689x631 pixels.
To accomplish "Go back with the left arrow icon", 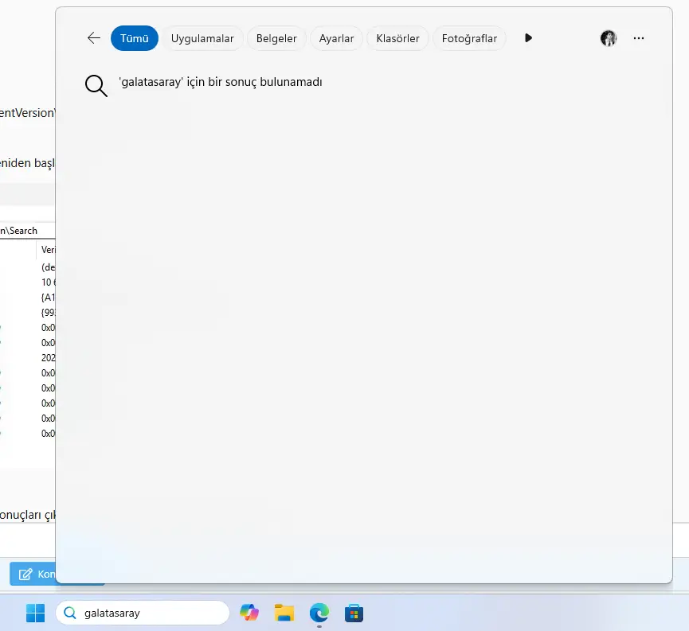I will [x=94, y=38].
